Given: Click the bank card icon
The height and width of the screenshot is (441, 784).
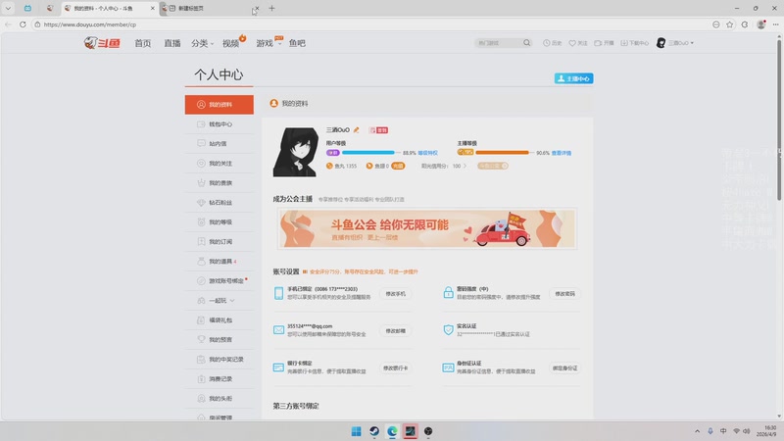Looking at the screenshot, I should coord(278,367).
